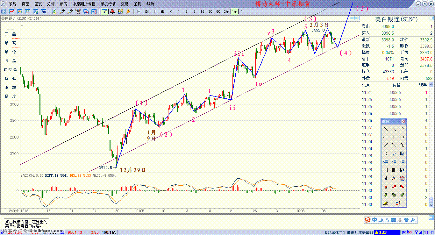Click the up arrow of tick list scrollbar
Viewport: 435px width, 235px height.
[x=431, y=85]
